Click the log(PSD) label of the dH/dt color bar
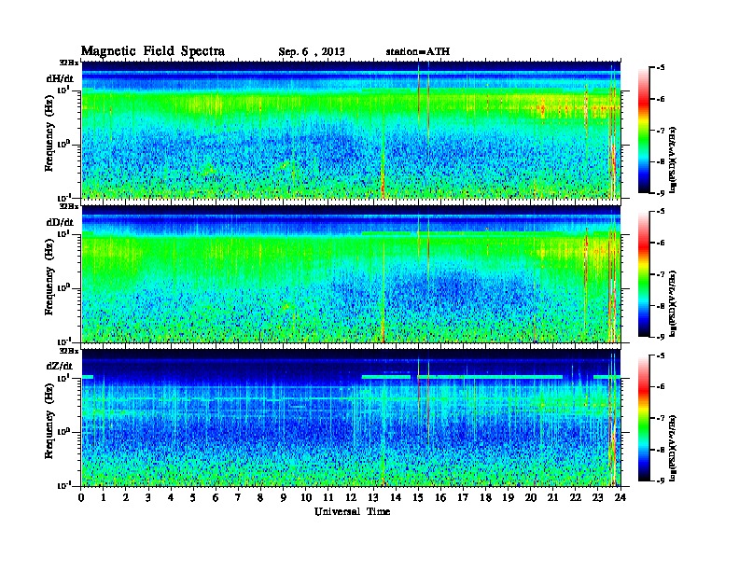Screen dimensions: 739x571 coord(674,160)
